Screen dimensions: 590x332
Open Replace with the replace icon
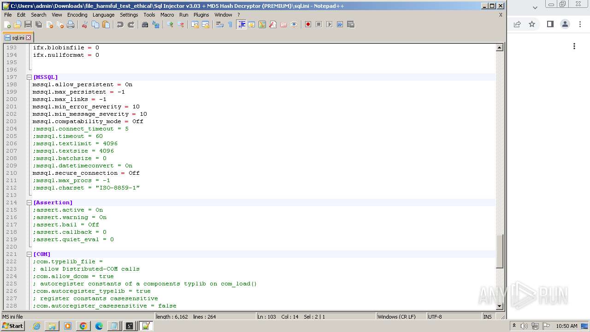(156, 24)
